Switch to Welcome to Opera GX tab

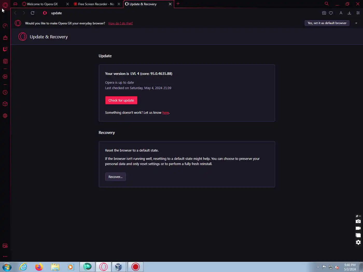(x=42, y=4)
